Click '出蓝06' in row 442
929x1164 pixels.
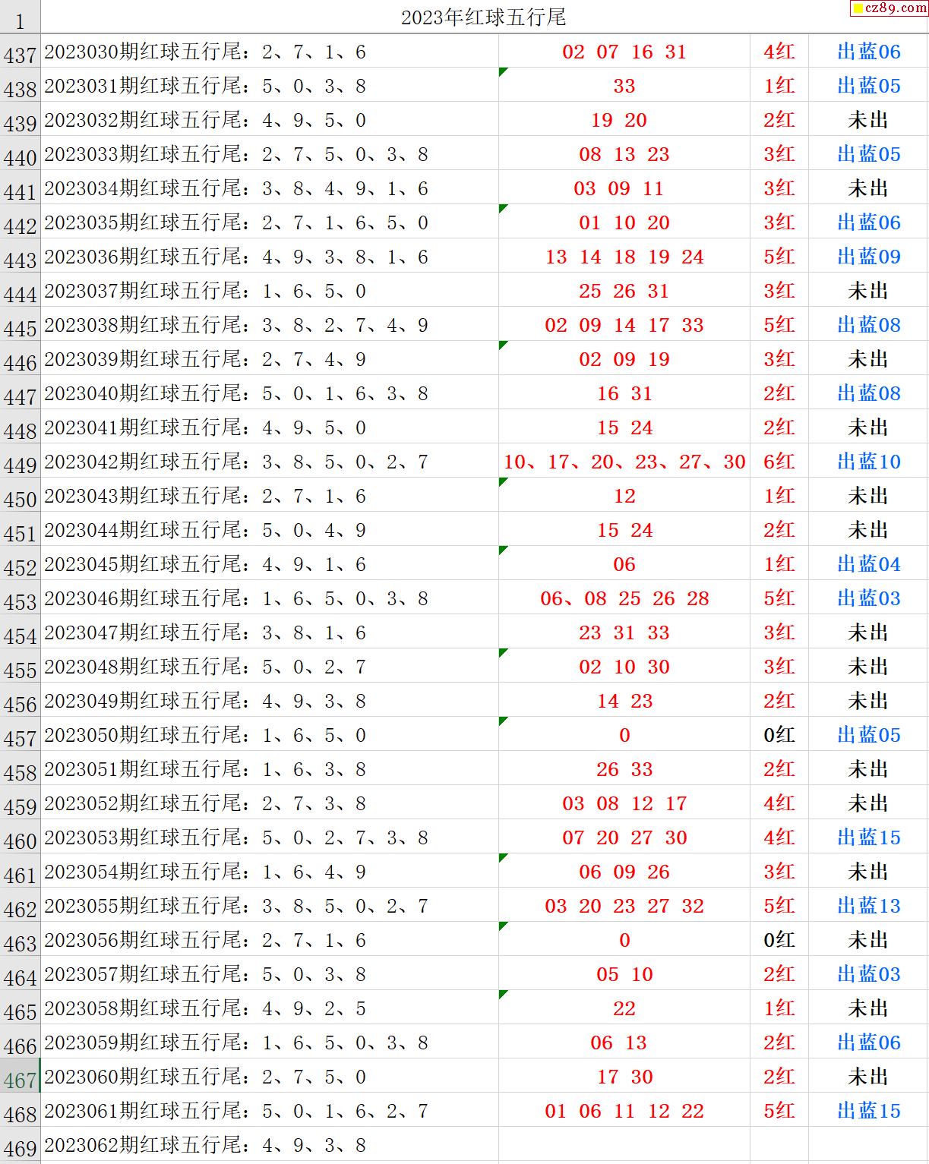click(x=868, y=222)
